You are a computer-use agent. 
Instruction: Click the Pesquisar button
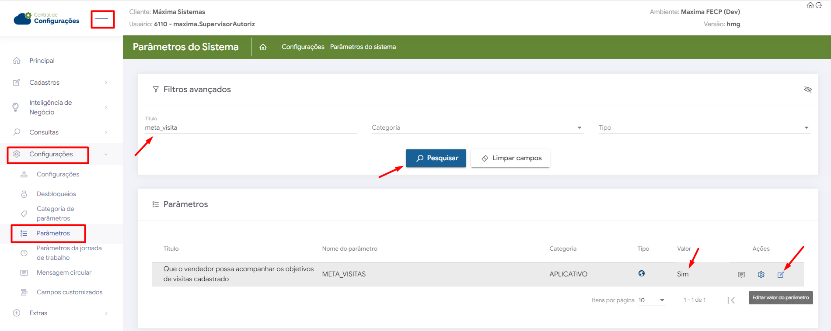436,158
